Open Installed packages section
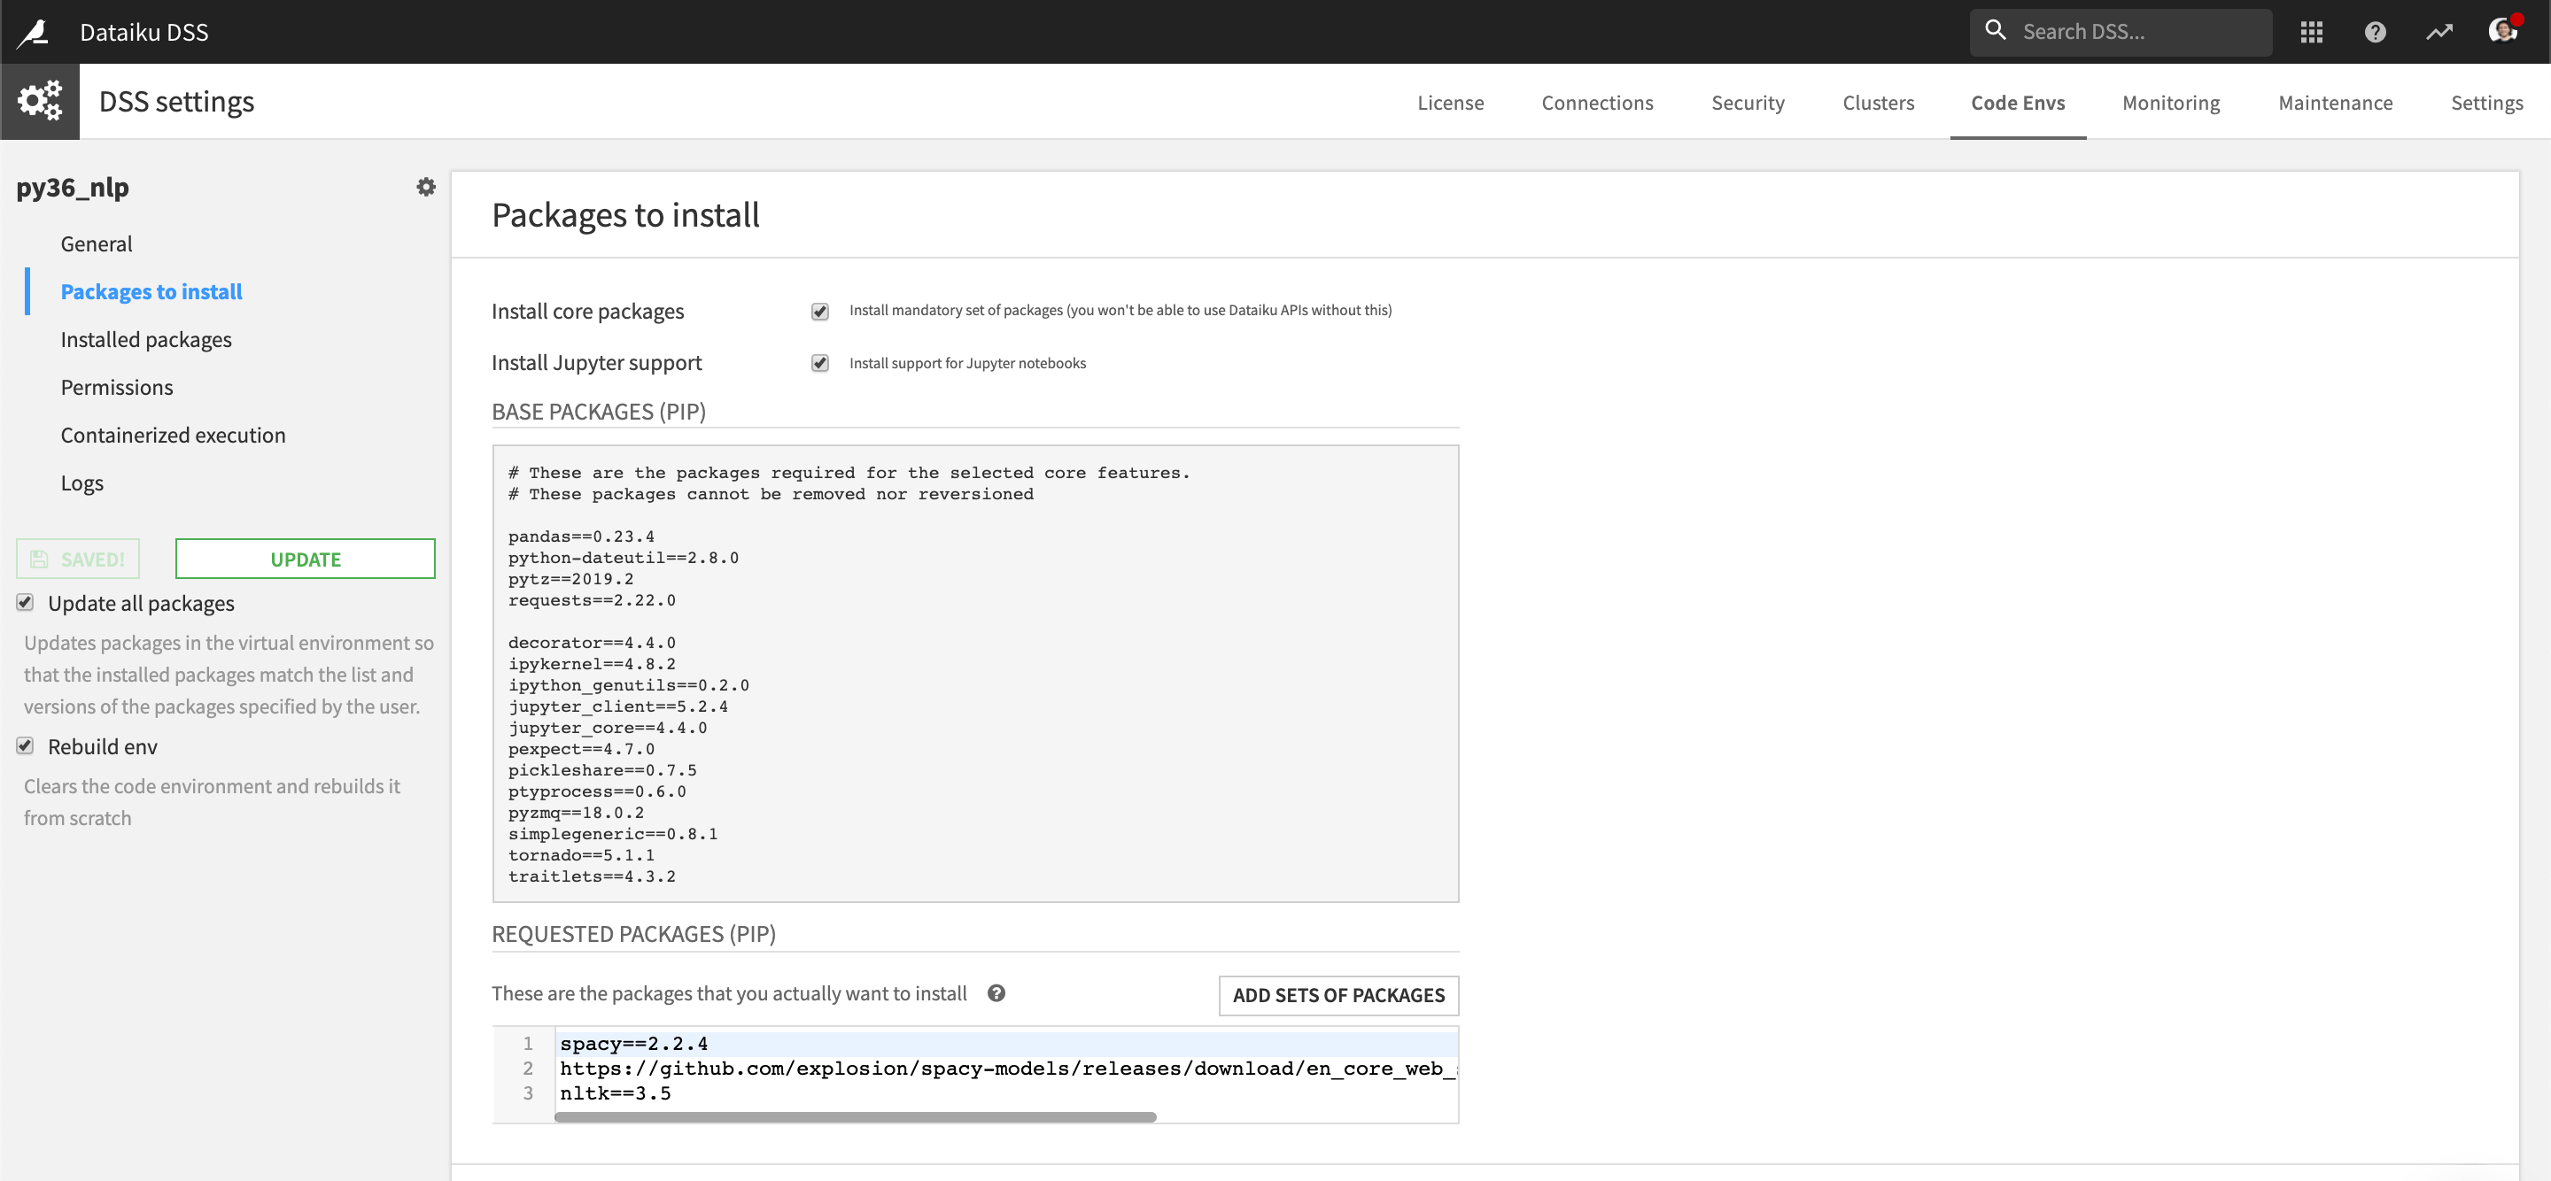 point(145,340)
